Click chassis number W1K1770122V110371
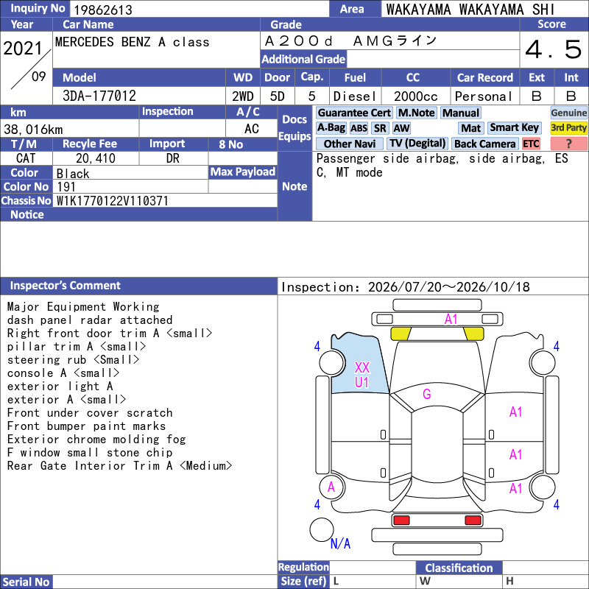Viewport: 589px width, 589px height. click(x=113, y=201)
